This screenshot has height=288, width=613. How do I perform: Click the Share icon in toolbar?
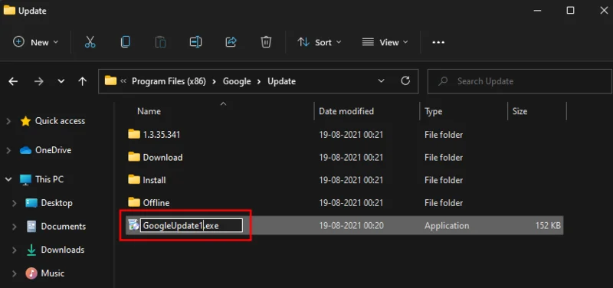[231, 42]
